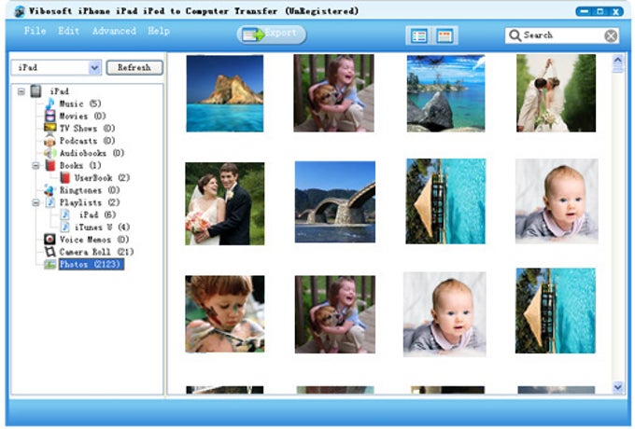
Task: Maximize the Vibosoft window
Action: 600,11
